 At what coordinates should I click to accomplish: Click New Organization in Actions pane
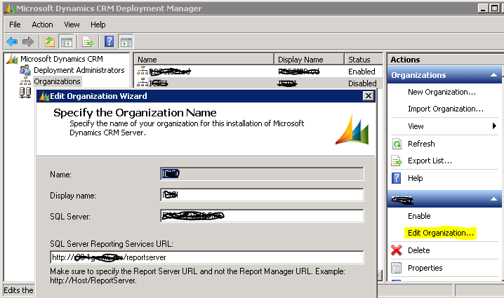coord(442,92)
